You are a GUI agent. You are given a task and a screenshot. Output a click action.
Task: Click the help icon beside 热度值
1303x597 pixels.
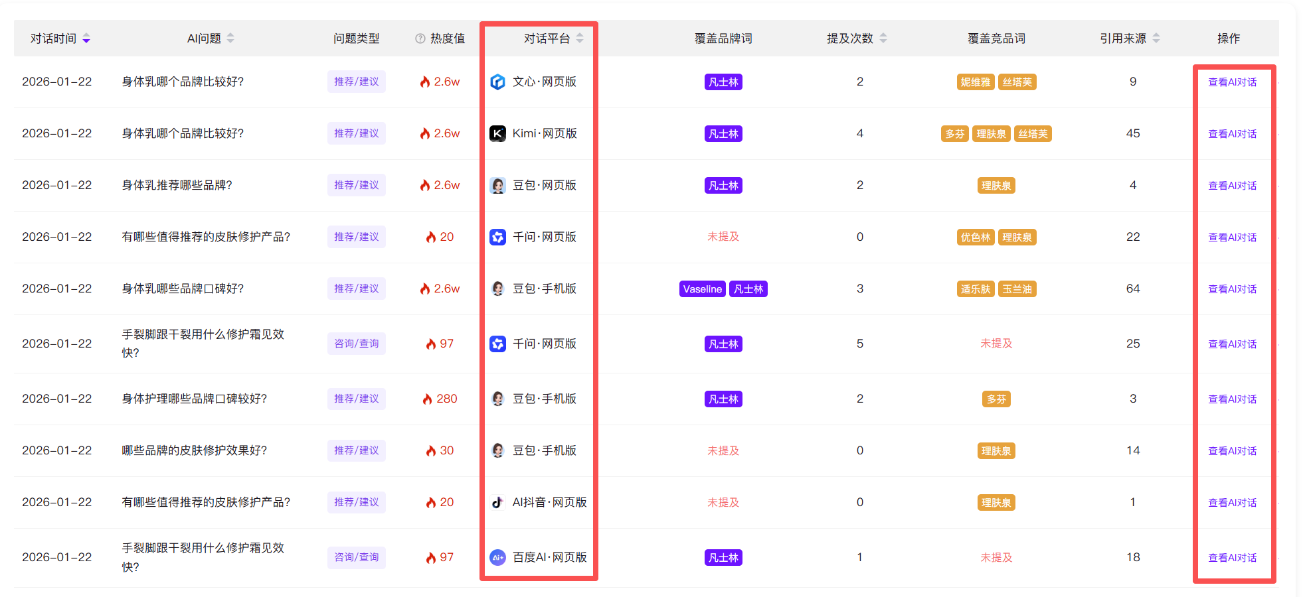click(x=420, y=38)
